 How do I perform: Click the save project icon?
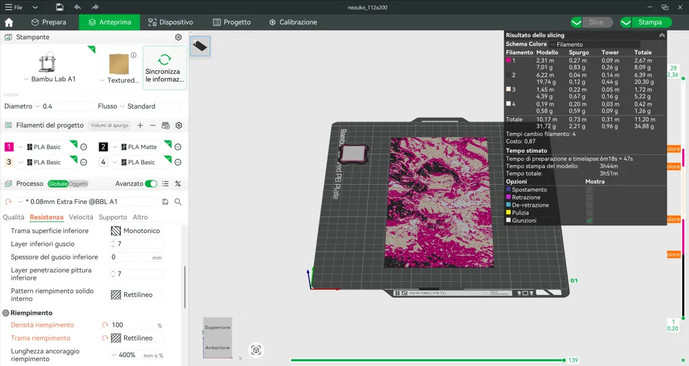tap(59, 7)
